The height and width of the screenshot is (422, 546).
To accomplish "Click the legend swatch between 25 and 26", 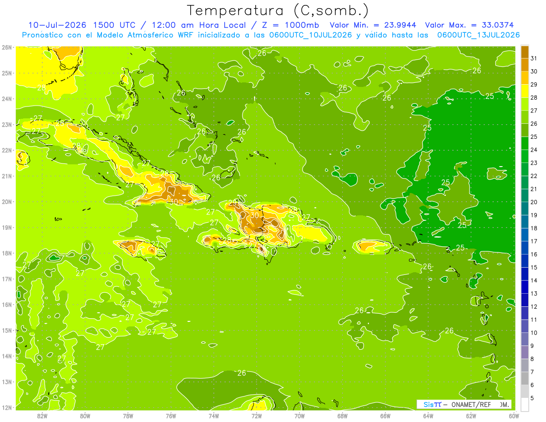I will tap(525, 130).
